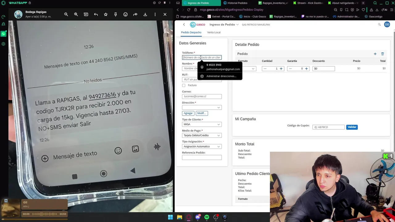Click heart icon in browser toolbar

[x=363, y=10]
